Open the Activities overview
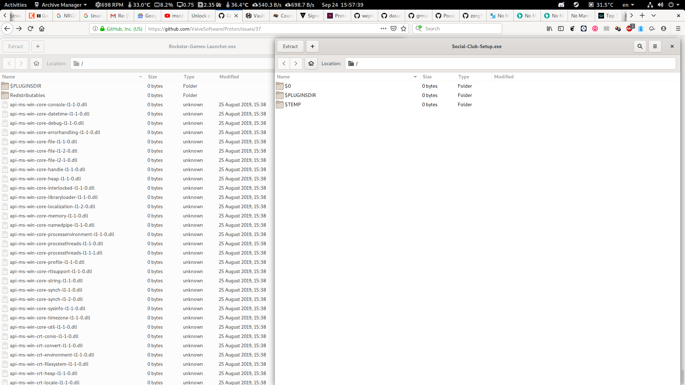The image size is (685, 385). (15, 5)
